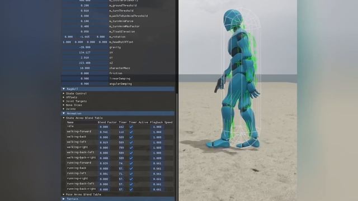Click the 223.408 position value field
Image resolution: width=358 pixels, height=201 pixels.
(x=84, y=63)
